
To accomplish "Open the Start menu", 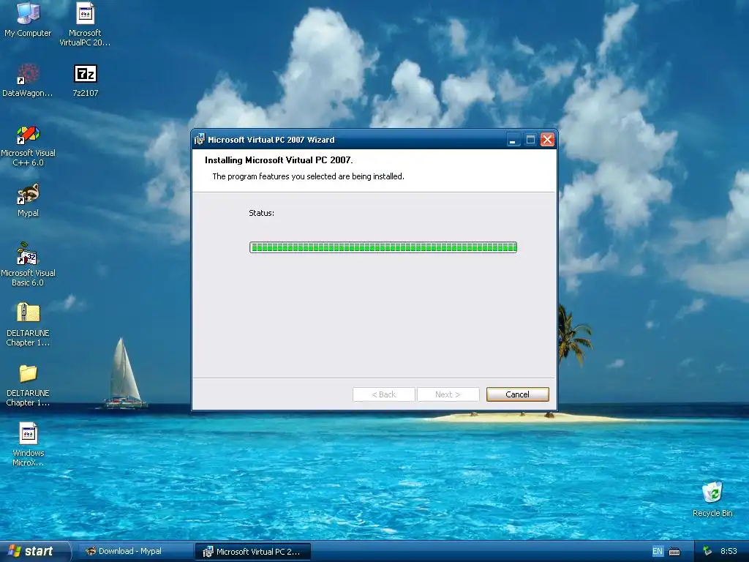I will (35, 551).
